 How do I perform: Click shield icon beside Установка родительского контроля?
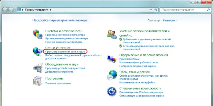click(121, 46)
